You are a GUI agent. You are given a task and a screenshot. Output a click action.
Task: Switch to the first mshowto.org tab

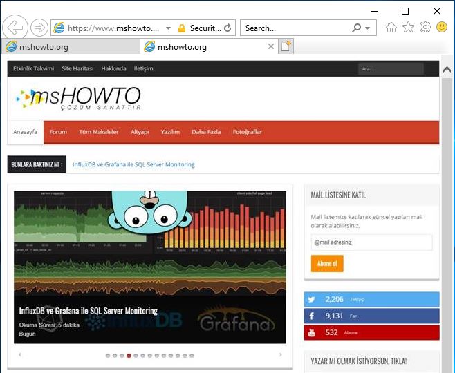coord(71,47)
